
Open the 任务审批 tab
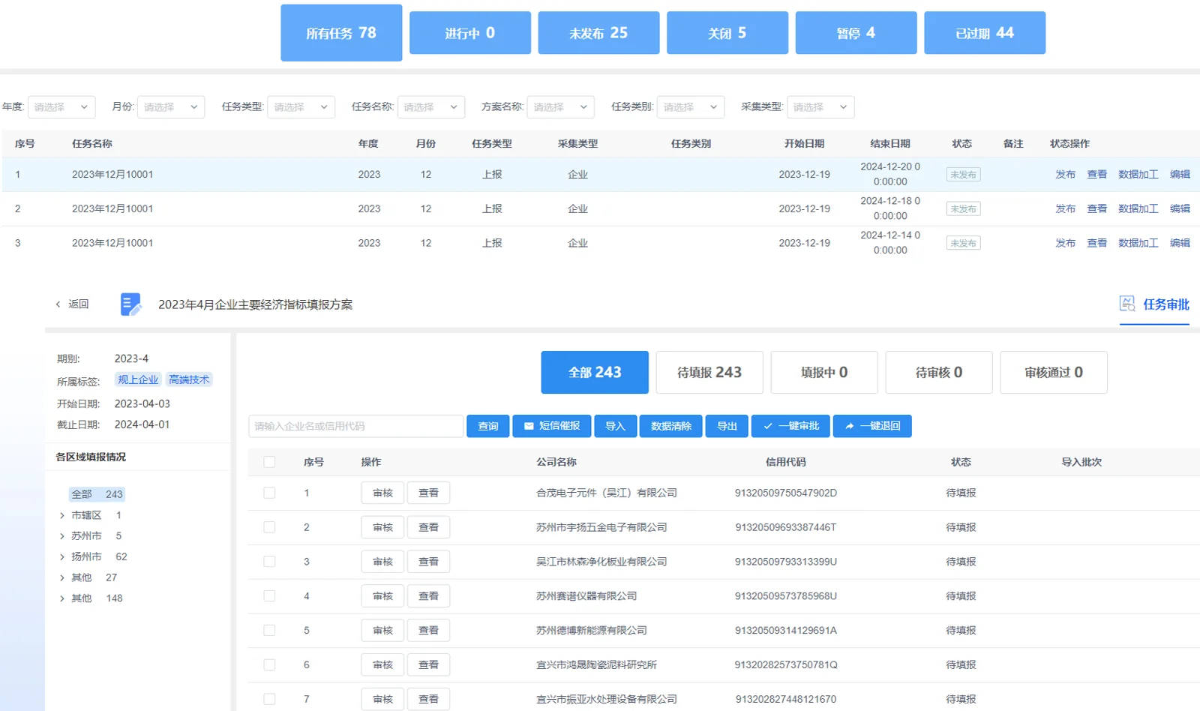coord(1154,304)
